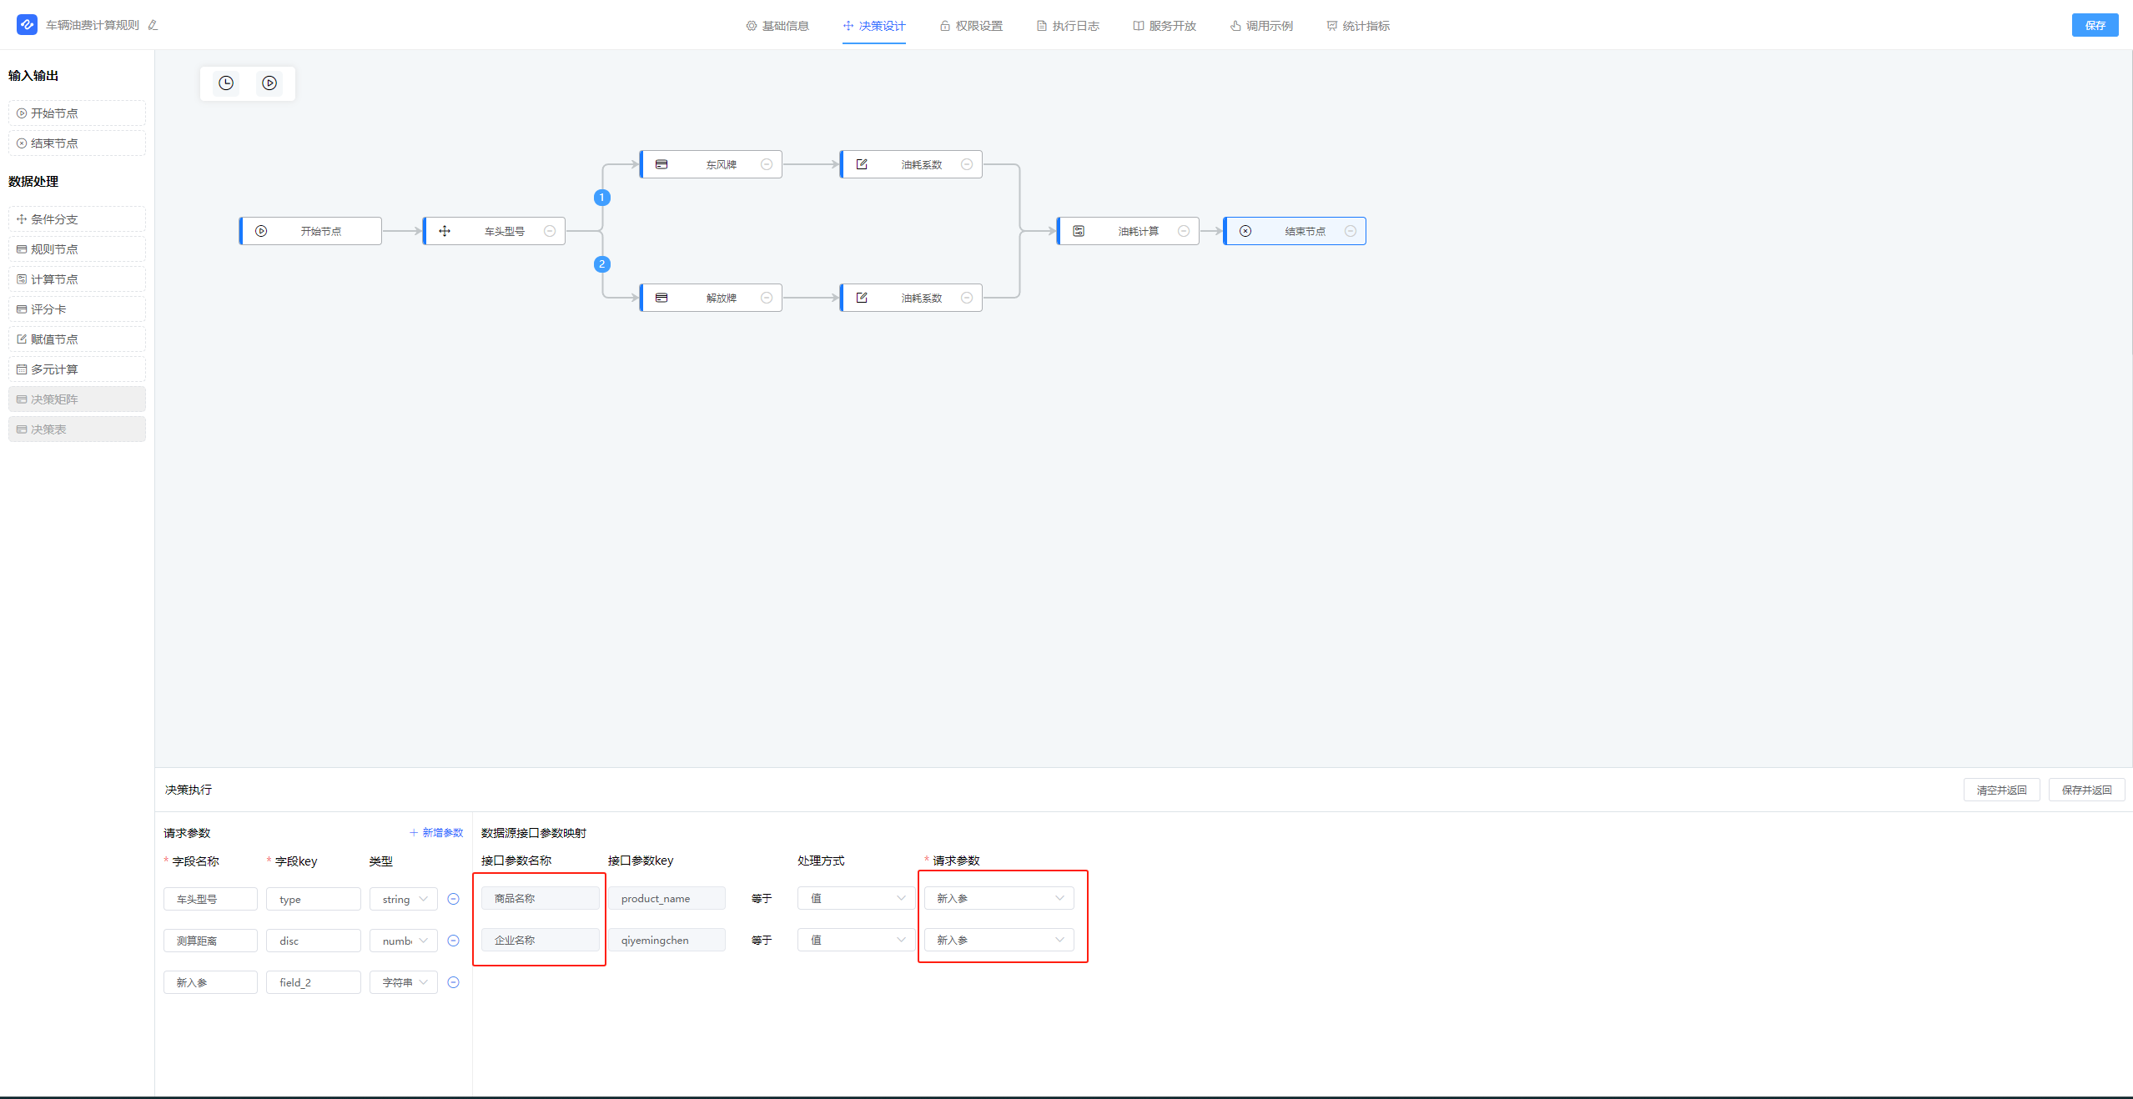
Task: Click the run play icon on canvas
Action: pos(269,83)
